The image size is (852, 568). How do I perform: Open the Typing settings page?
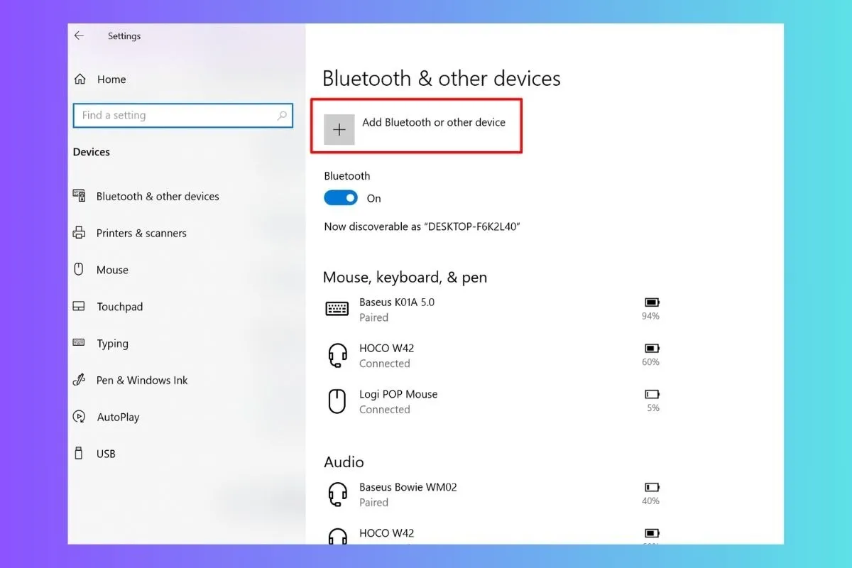coord(112,344)
